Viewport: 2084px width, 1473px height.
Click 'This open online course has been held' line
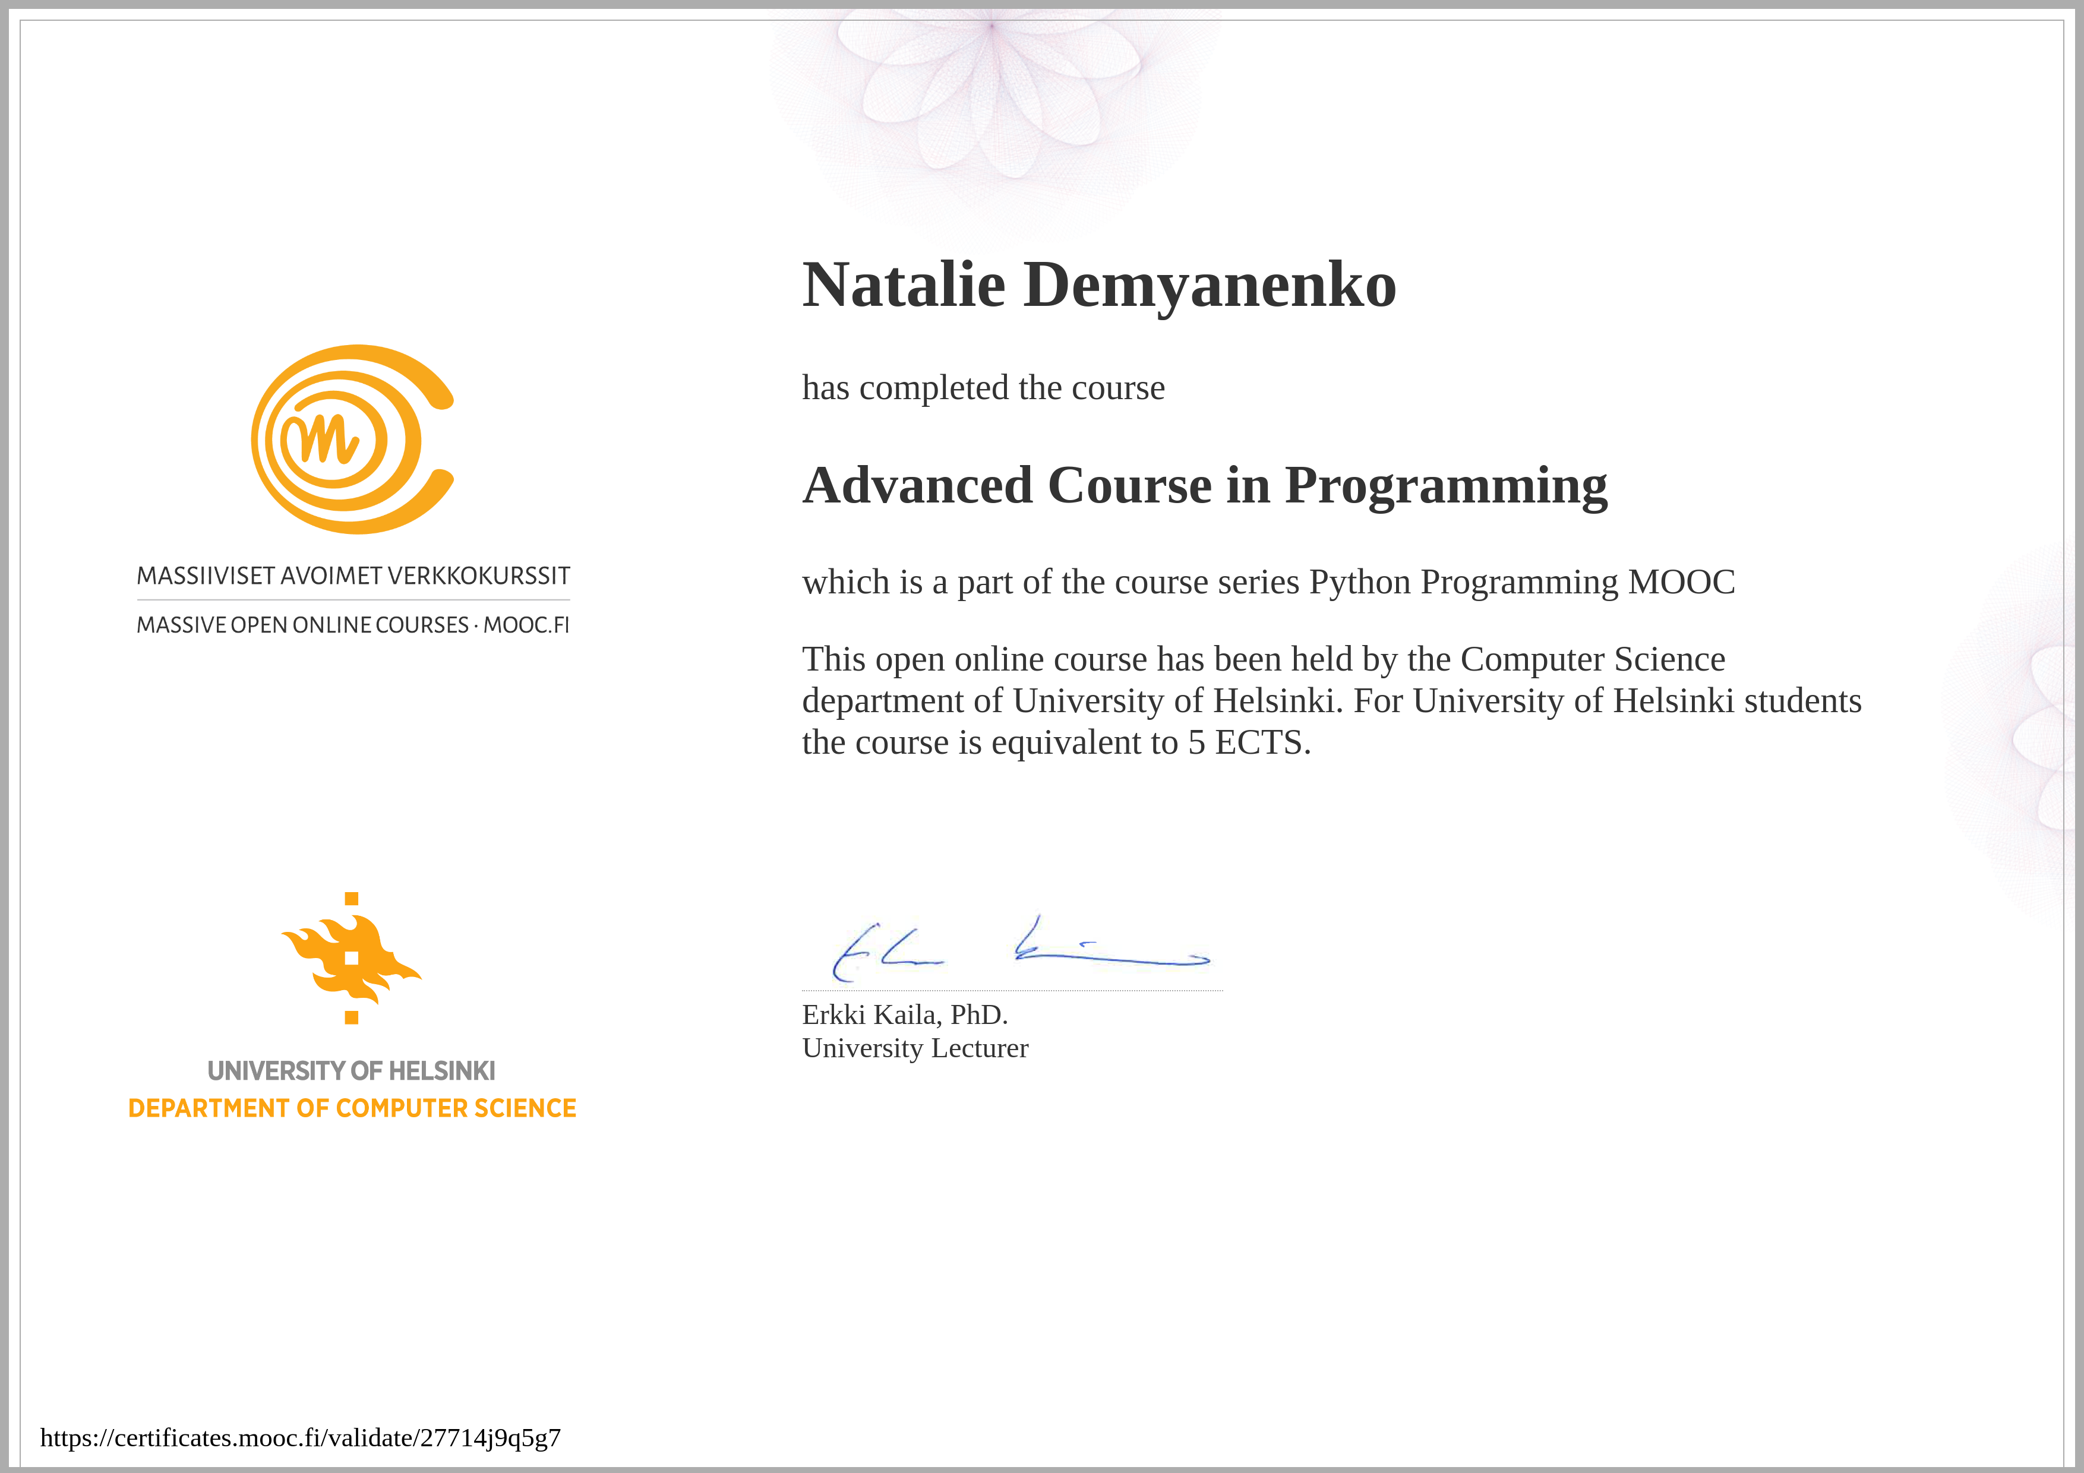(x=1264, y=660)
